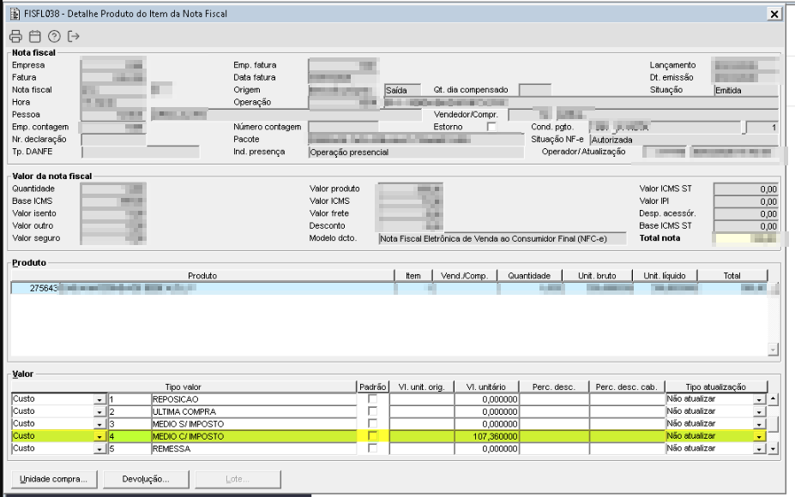Toggle the Estorno checkbox
795x497 pixels.
point(491,127)
